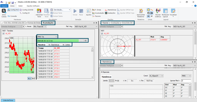The height and width of the screenshot is (102, 197).
Task: Open the Lista de Erros tab
Action: 8,100
